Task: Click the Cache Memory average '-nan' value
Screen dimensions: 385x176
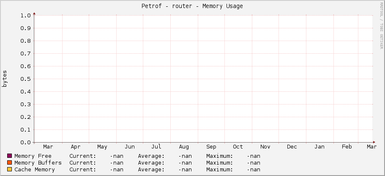Action: point(185,169)
